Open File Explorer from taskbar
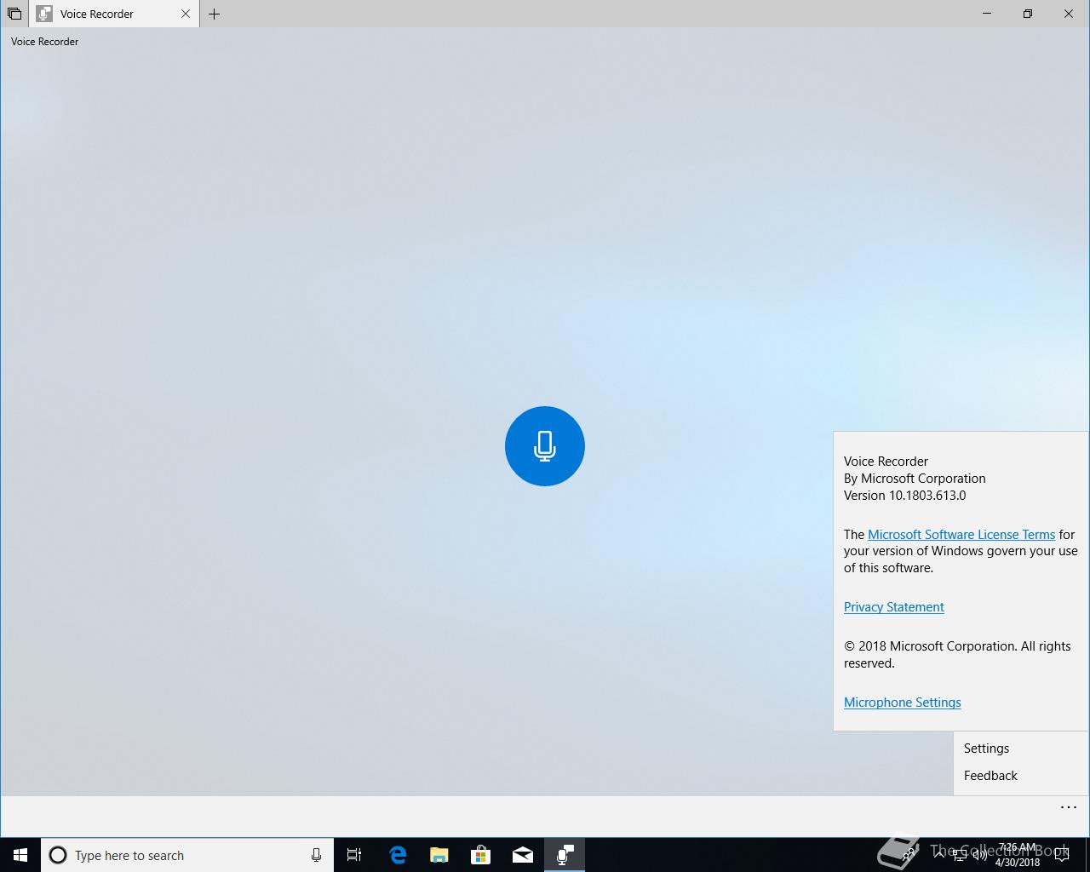Viewport: 1090px width, 872px height. click(439, 855)
